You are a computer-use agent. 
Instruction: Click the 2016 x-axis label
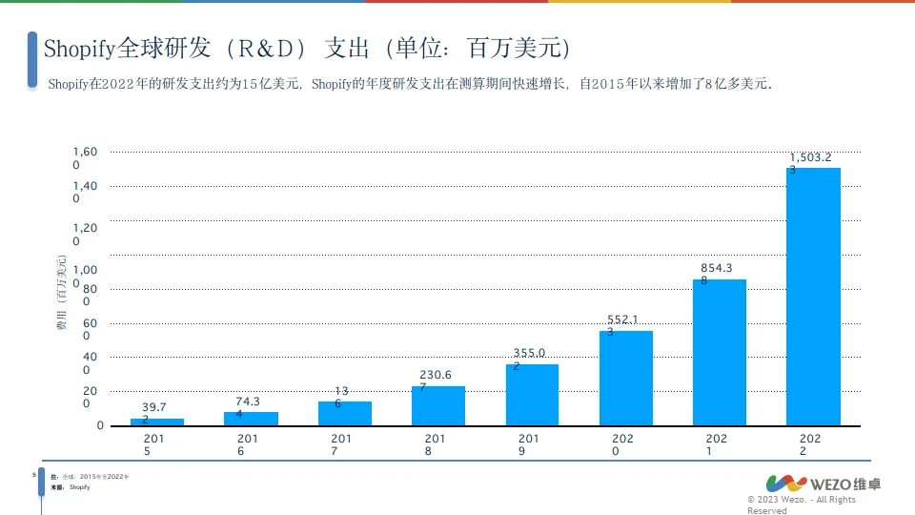point(248,444)
